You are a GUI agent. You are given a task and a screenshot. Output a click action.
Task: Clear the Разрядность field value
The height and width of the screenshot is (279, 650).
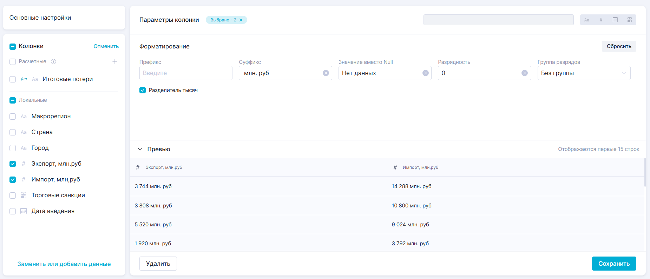pos(524,73)
